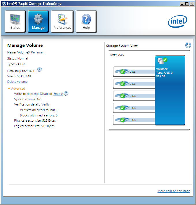The image size is (196, 205).
Task: Open the Help tab
Action: point(86,22)
